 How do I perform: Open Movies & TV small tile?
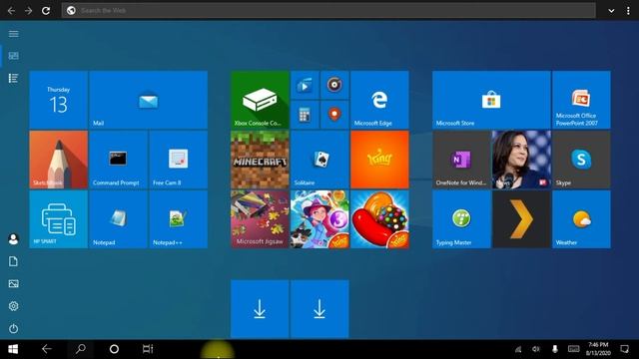pyautogui.click(x=305, y=85)
